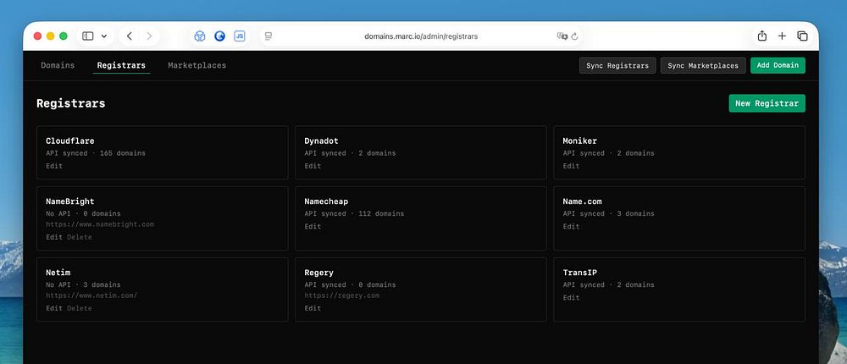This screenshot has width=847, height=364.
Task: Open the reader view icon
Action: click(x=268, y=36)
